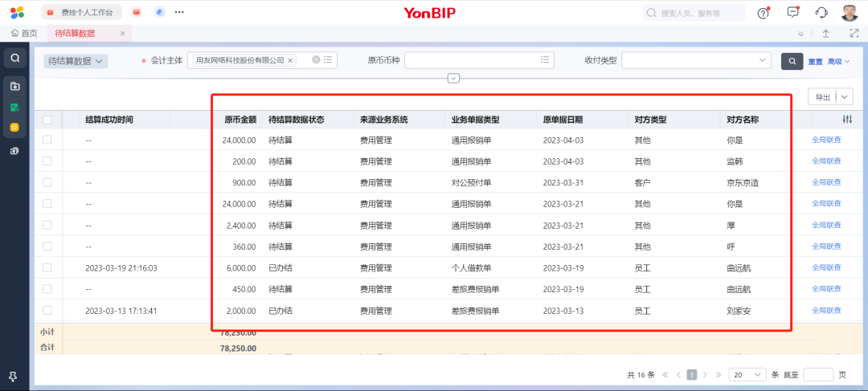This screenshot has width=868, height=391.
Task: Check the row with amount 450.00
Action: (47, 288)
